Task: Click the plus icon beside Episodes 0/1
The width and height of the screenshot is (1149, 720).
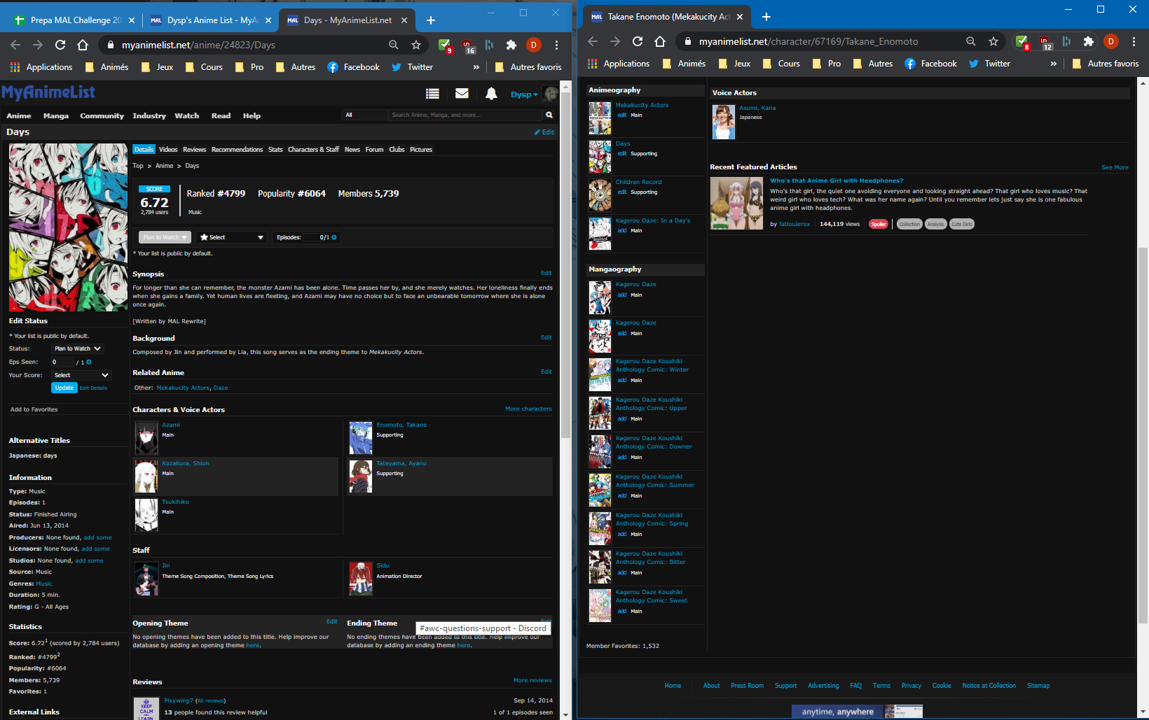Action: pos(334,238)
